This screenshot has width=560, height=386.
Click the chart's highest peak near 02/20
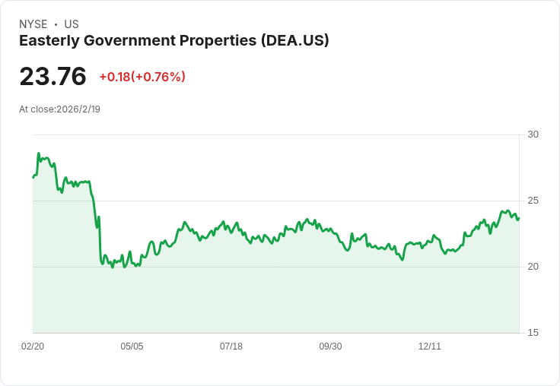[x=39, y=153]
